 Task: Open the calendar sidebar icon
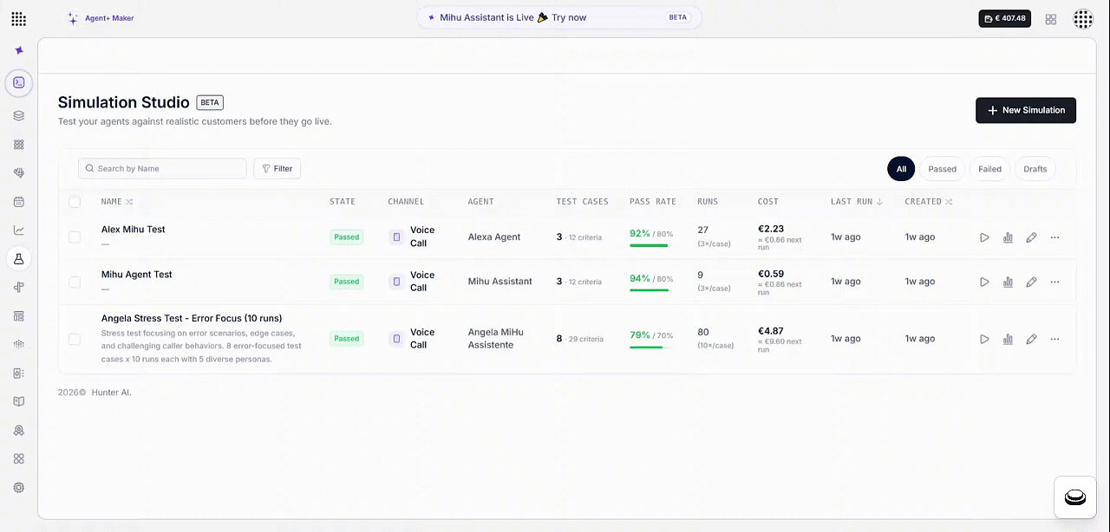[x=19, y=201]
